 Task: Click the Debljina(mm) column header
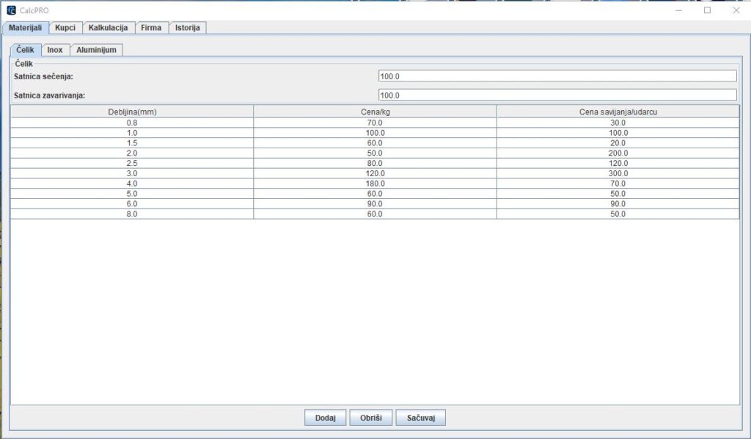click(x=132, y=112)
